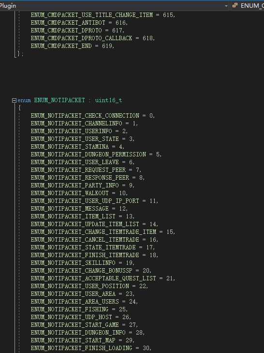Click the ENUM_CMDPACKET_ANTIBOT line
Image resolution: width=264 pixels, height=353 pixels.
click(79, 23)
